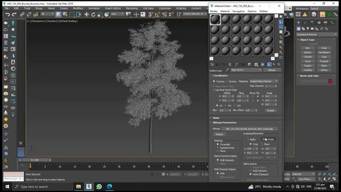Activate the Select Object tool
The width and height of the screenshot is (341, 192).
[58, 14]
